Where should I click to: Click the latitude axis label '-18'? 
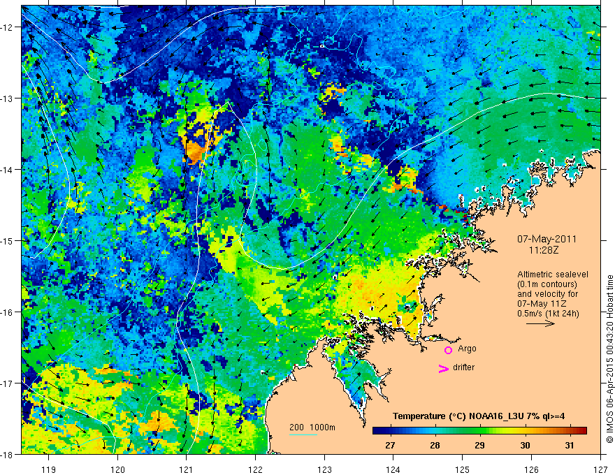[x=8, y=454]
